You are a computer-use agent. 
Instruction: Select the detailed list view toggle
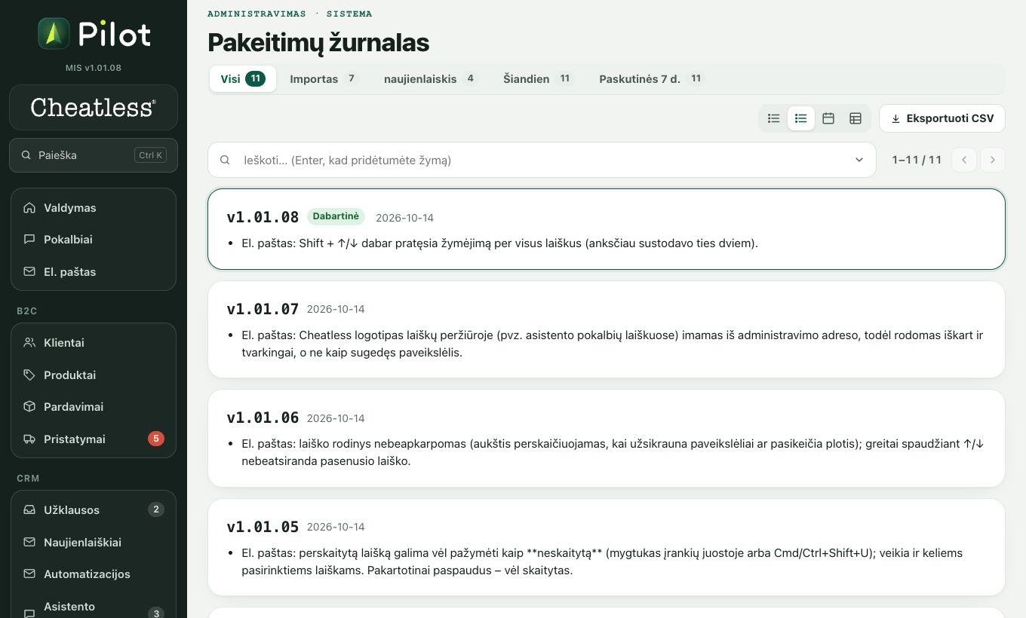[x=801, y=118]
